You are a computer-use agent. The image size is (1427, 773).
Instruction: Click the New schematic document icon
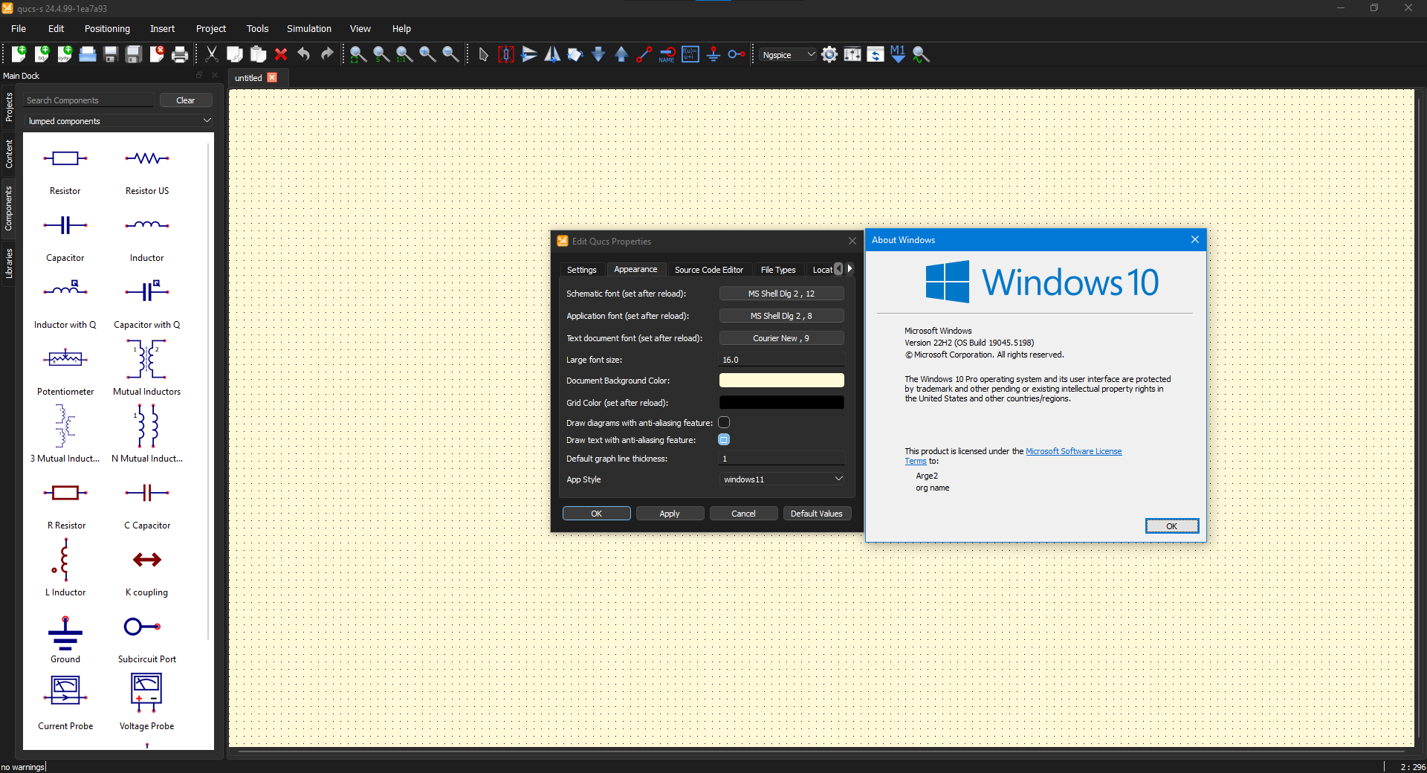pos(19,54)
